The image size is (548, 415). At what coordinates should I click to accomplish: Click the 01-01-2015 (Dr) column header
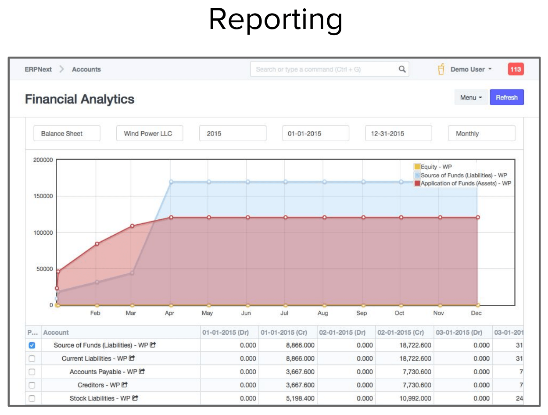tap(230, 333)
